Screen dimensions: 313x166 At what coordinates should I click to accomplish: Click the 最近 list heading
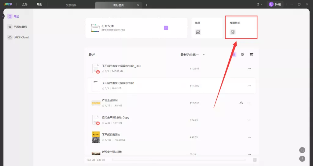[92, 55]
